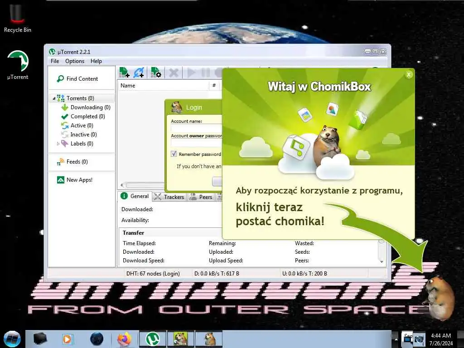
Task: Click the upload rate U: 0.0 kB/s status
Action: (x=304, y=274)
